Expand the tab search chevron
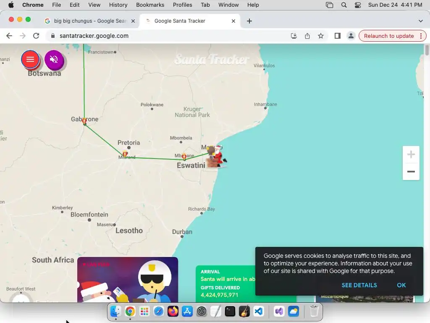This screenshot has width=430, height=323. 420,21
